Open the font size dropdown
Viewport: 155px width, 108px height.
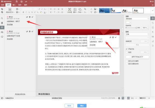tap(35, 9)
